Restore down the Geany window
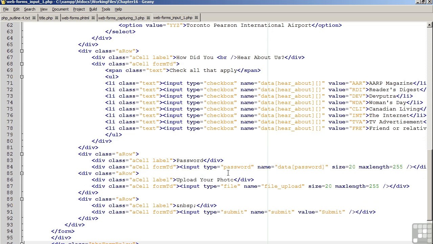Screen dimensions: 433x244 click(x=423, y=2)
